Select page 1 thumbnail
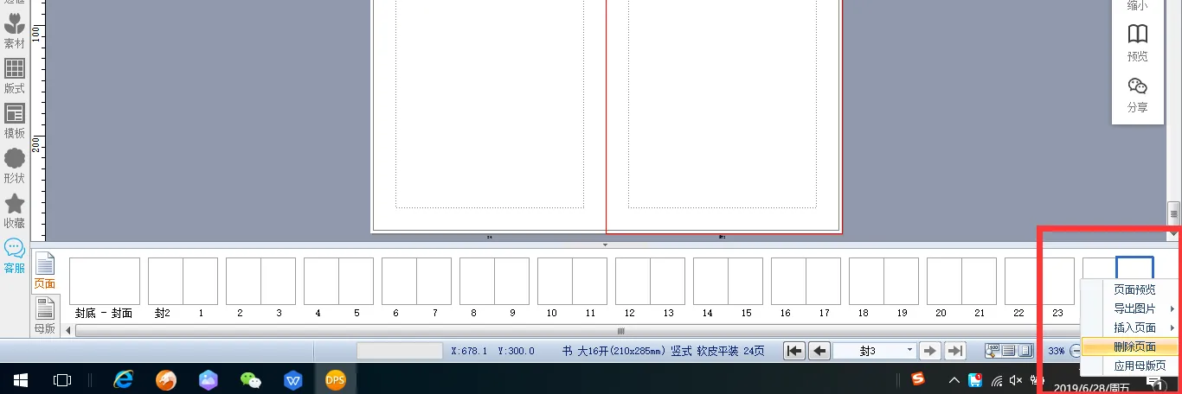Viewport: 1182px width, 394px height. (x=200, y=281)
